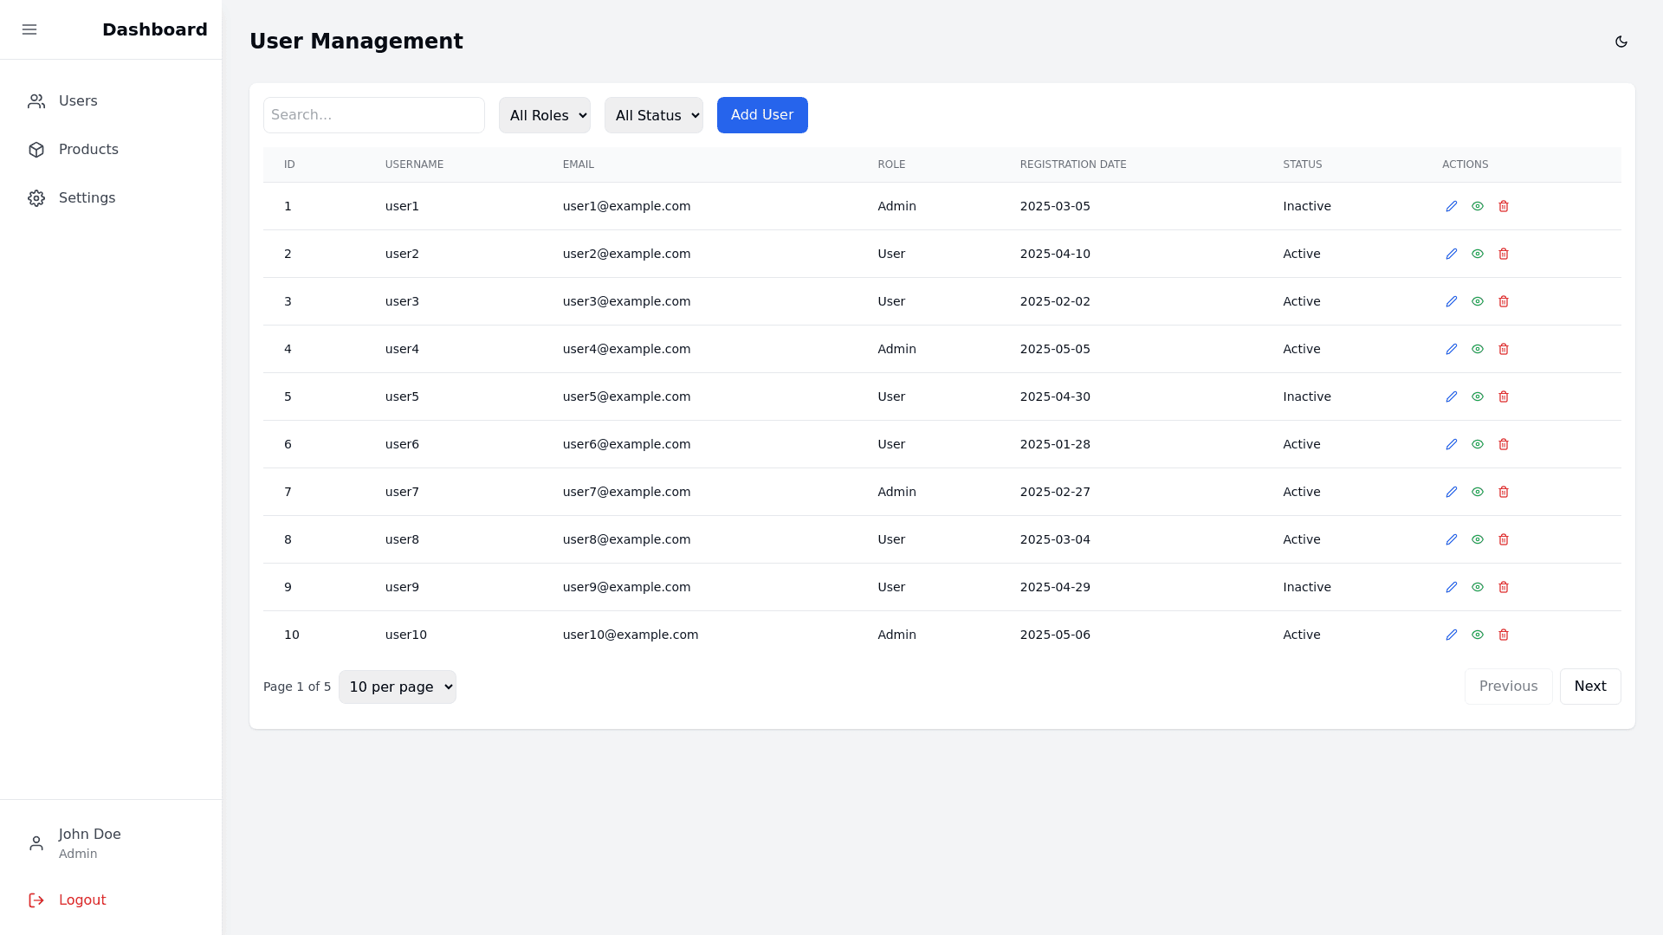Go to Products in the sidebar
The image size is (1663, 935).
(88, 150)
